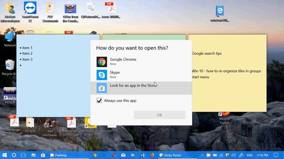
Task: Select the Edge-style icon at the top right of the desktop
Action: 220,14
